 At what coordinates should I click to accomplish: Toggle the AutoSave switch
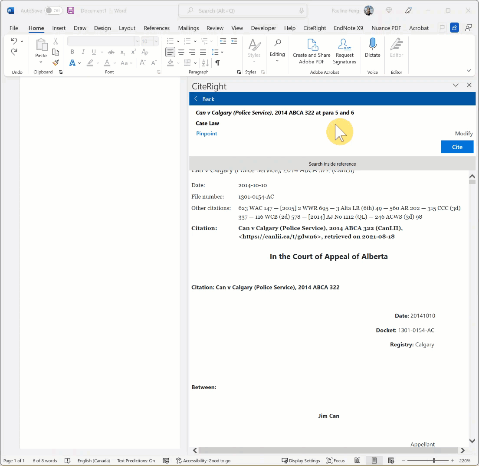(x=53, y=10)
